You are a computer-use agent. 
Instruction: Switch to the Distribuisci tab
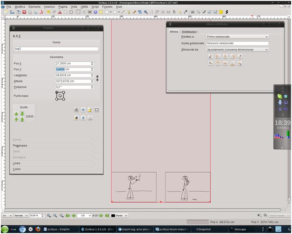tap(189, 32)
